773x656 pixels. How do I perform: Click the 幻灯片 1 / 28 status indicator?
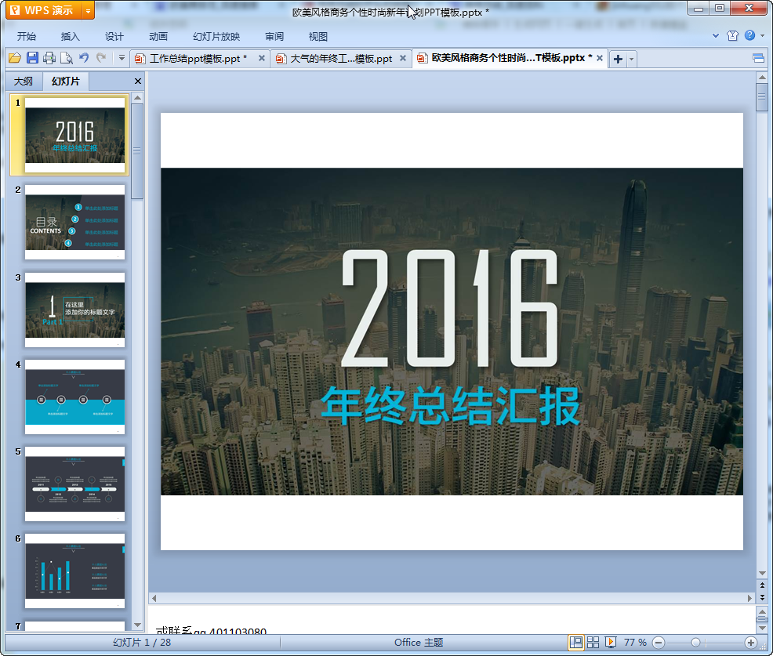[x=141, y=642]
